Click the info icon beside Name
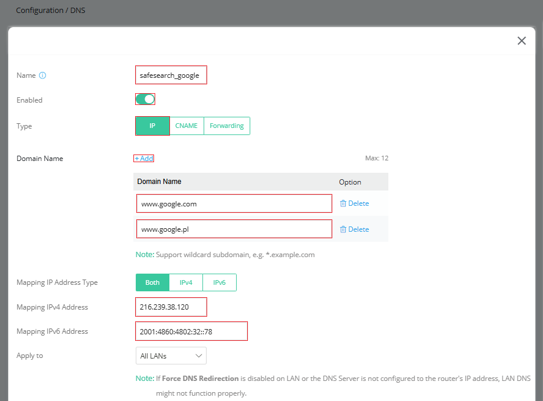The height and width of the screenshot is (401, 543). coord(42,75)
